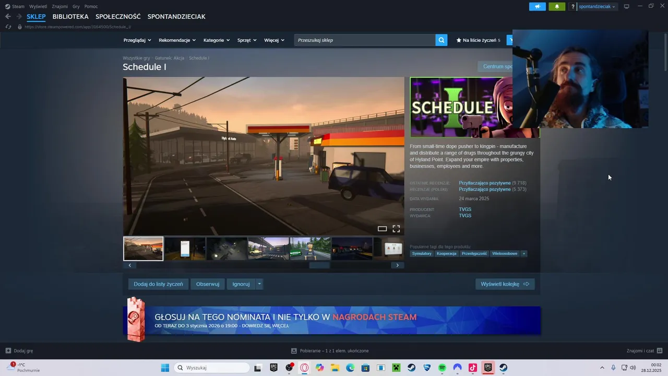Screen dimensions: 668x376
Task: Click the Windows taskbar Wyszukaj search box
Action: [211, 368]
